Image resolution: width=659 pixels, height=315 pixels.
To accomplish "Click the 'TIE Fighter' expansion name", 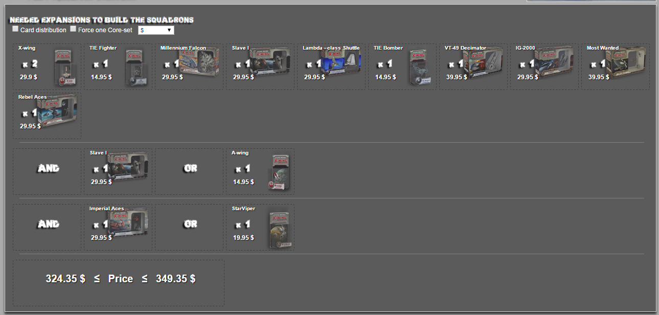I will 103,48.
